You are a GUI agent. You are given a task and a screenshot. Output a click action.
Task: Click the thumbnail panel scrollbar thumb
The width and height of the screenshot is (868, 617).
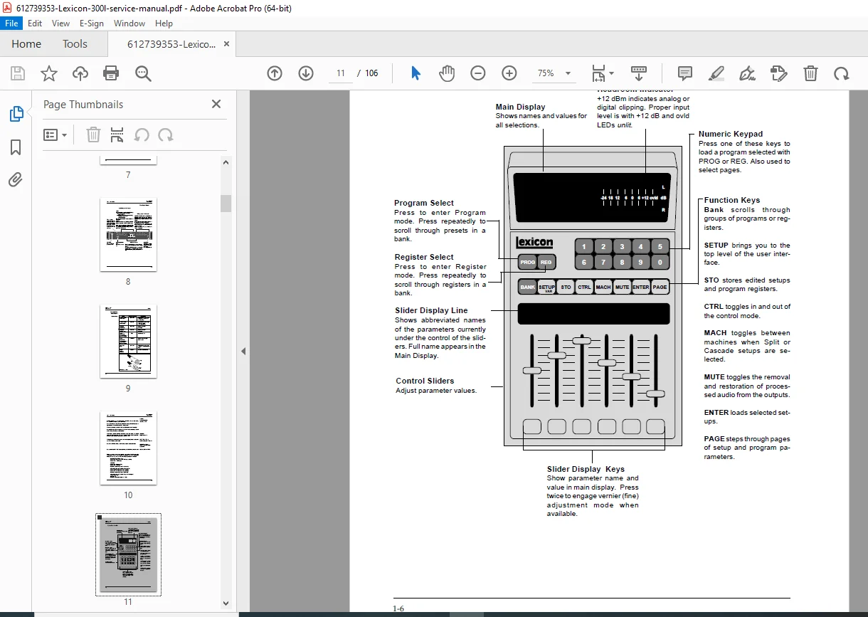(226, 204)
